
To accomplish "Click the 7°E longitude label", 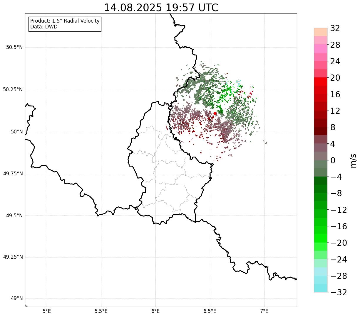I will point(264,311).
